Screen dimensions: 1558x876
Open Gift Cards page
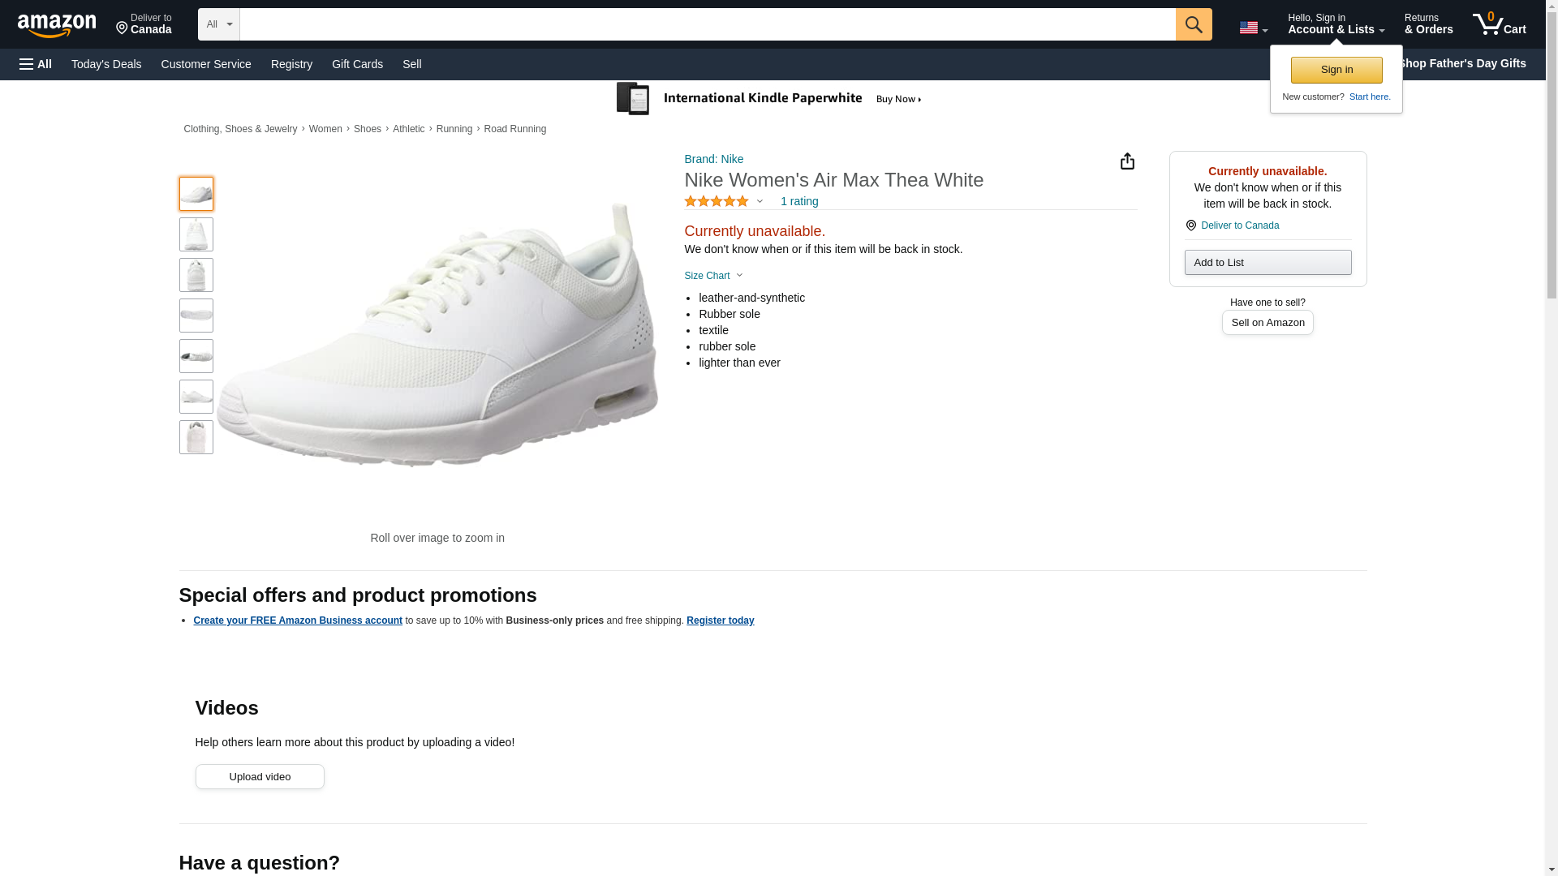357,64
